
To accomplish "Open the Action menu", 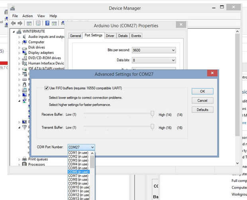I will click(27, 16).
